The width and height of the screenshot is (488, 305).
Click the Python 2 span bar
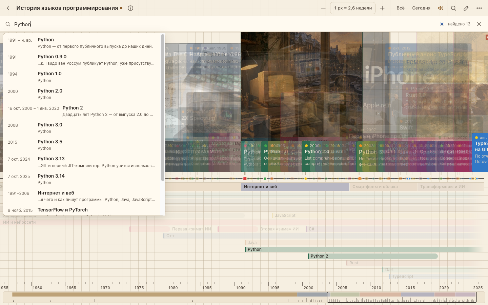pos(373,256)
